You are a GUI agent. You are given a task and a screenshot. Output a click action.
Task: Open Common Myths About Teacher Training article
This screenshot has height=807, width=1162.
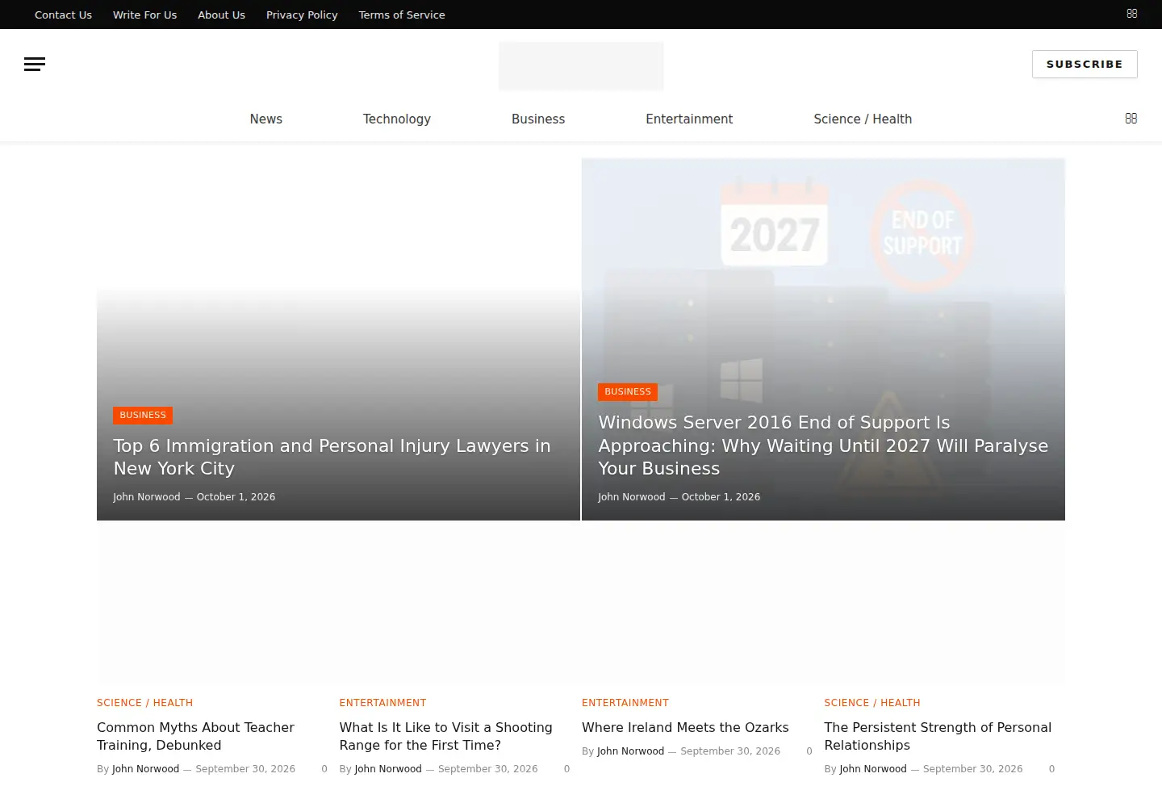[195, 736]
